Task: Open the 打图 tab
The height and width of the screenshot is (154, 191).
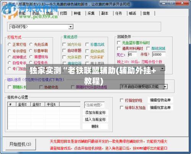Action: [63, 13]
